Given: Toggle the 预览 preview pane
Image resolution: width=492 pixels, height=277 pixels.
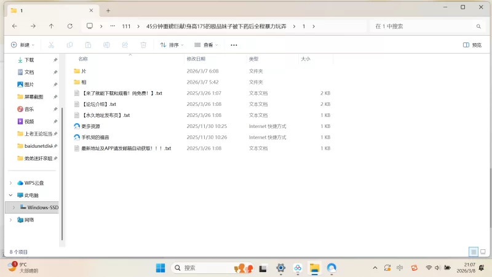Looking at the screenshot, I should 472,45.
